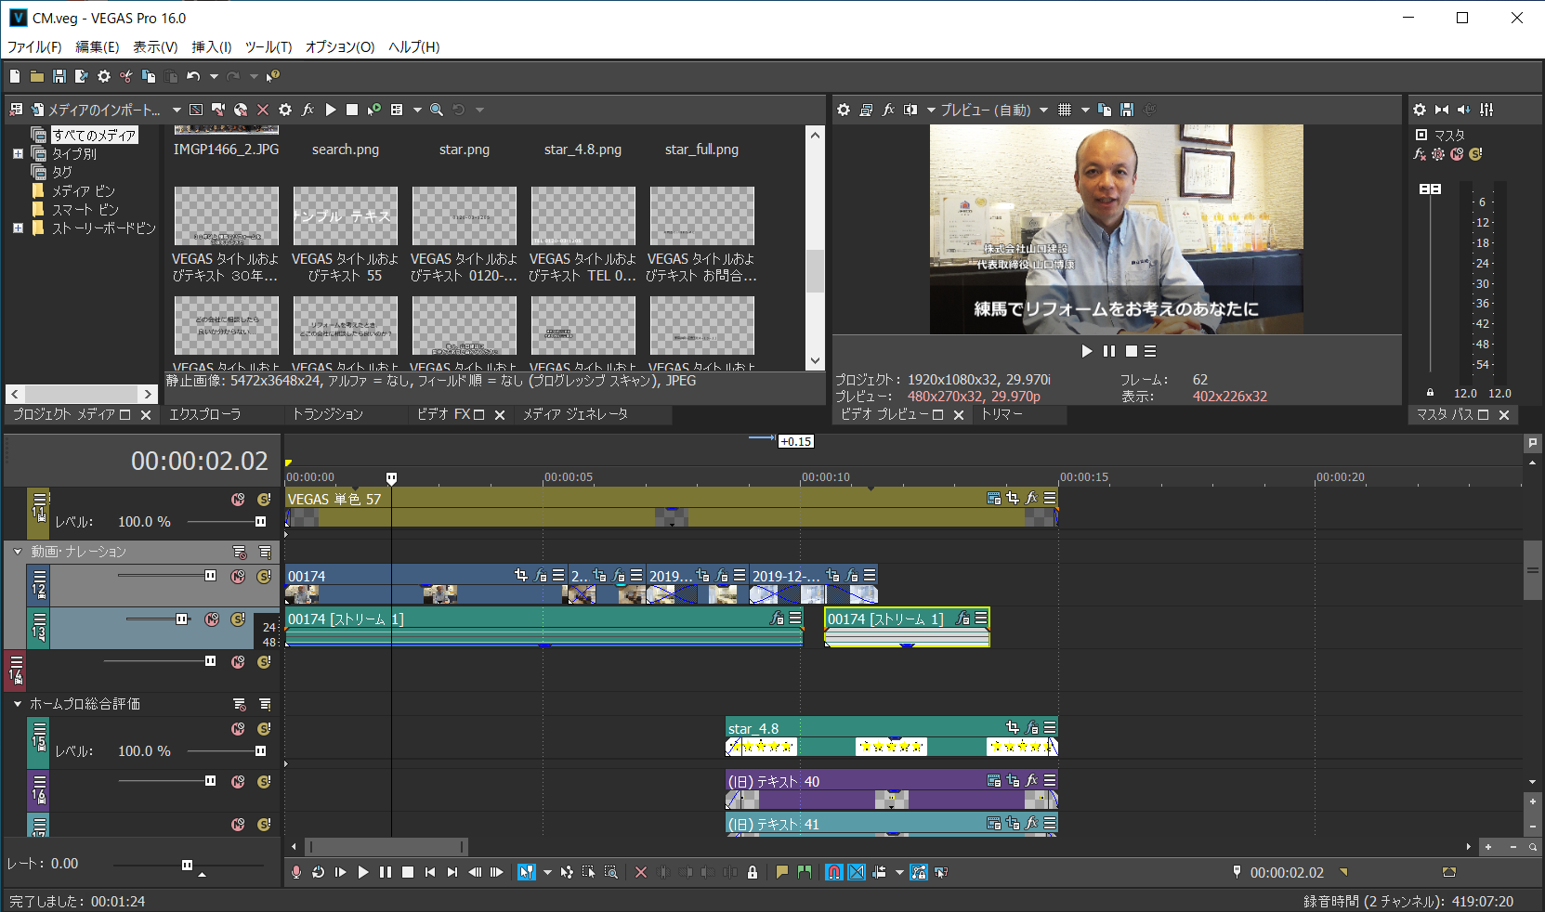Open Media FX in the Project Media toolbar

coord(308,110)
